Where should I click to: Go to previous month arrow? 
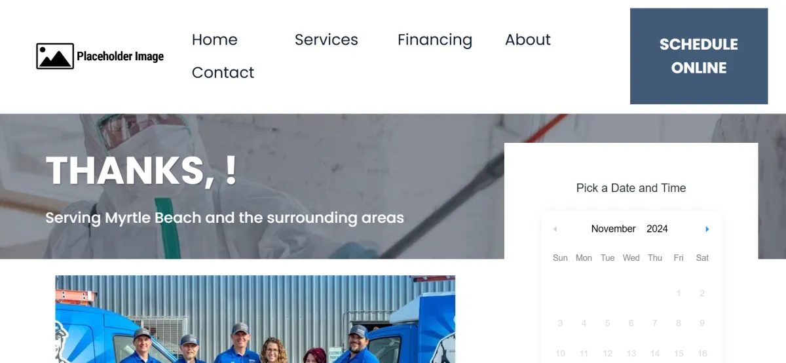click(555, 229)
